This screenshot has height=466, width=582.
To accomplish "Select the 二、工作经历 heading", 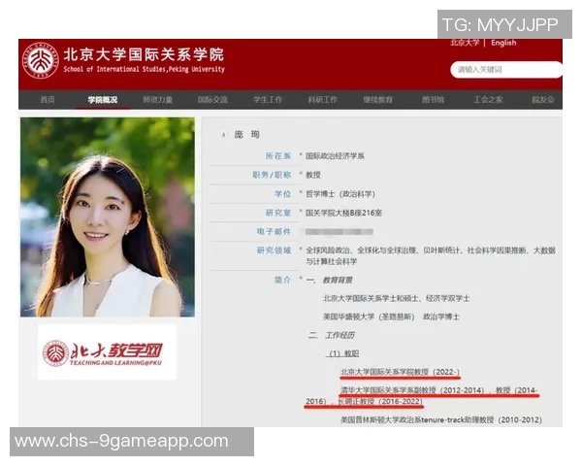I will click(x=331, y=335).
